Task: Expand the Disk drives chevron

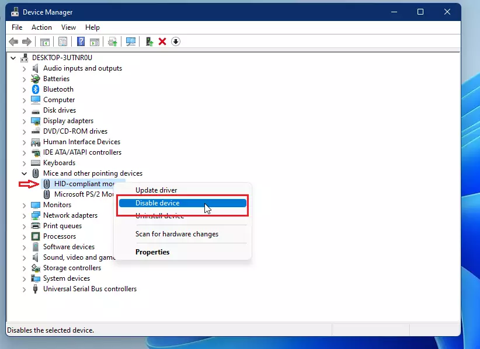Action: [24, 110]
